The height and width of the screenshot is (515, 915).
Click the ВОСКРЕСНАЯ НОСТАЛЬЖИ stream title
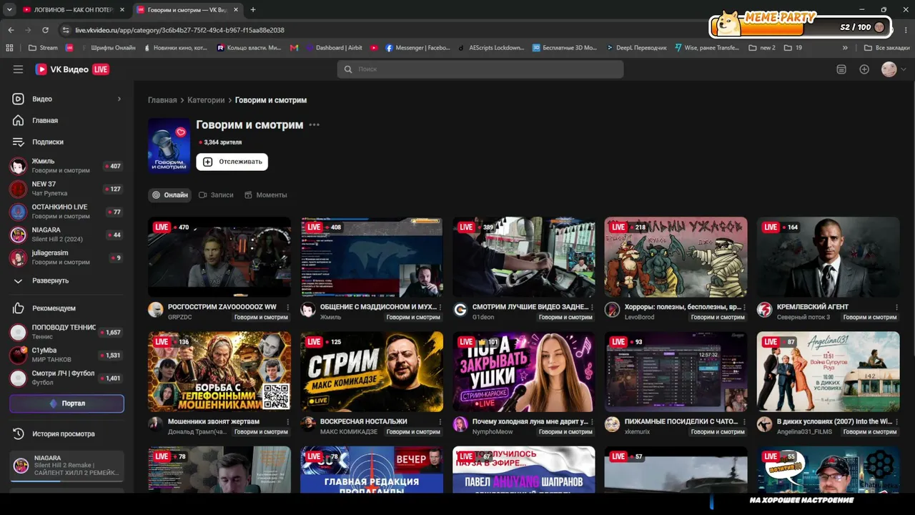[x=363, y=421]
